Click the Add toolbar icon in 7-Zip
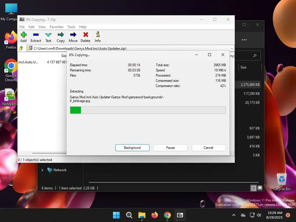296x222 pixels. click(x=23, y=37)
